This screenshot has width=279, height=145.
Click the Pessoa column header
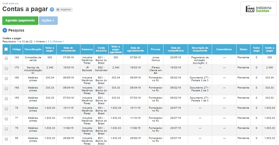155,49
